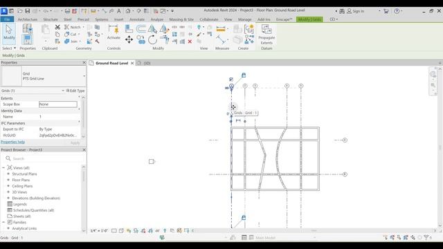Select the Move tool
Viewport: 443px width, 249px height.
pyautogui.click(x=129, y=39)
